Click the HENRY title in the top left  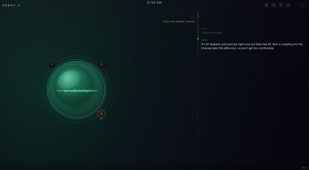click(9, 5)
